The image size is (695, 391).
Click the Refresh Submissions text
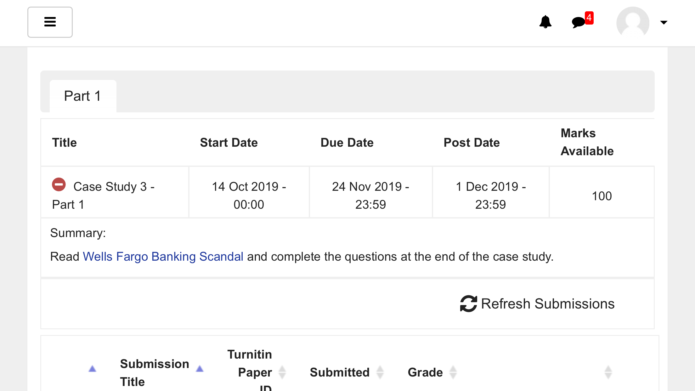pos(548,304)
